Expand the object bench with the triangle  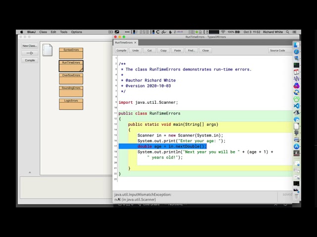click(x=30, y=172)
